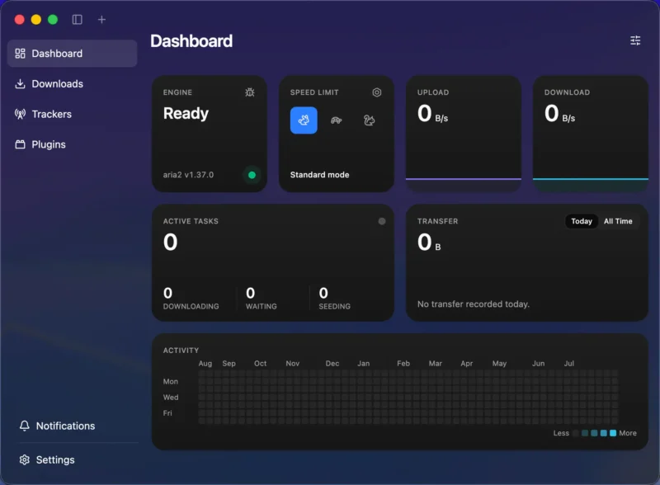Click the bug icon in the Engine card
This screenshot has width=660, height=485.
[250, 92]
